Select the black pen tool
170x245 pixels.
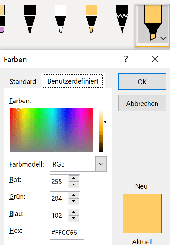[x=30, y=19]
